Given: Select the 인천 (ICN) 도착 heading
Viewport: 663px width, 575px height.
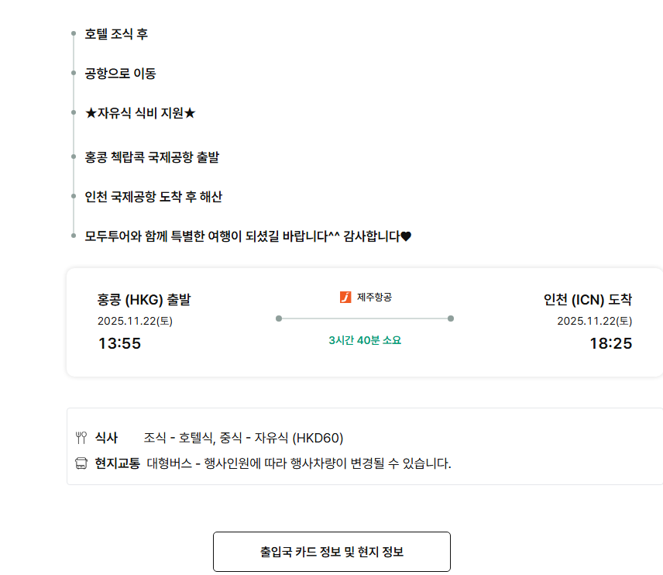Looking at the screenshot, I should tap(588, 300).
